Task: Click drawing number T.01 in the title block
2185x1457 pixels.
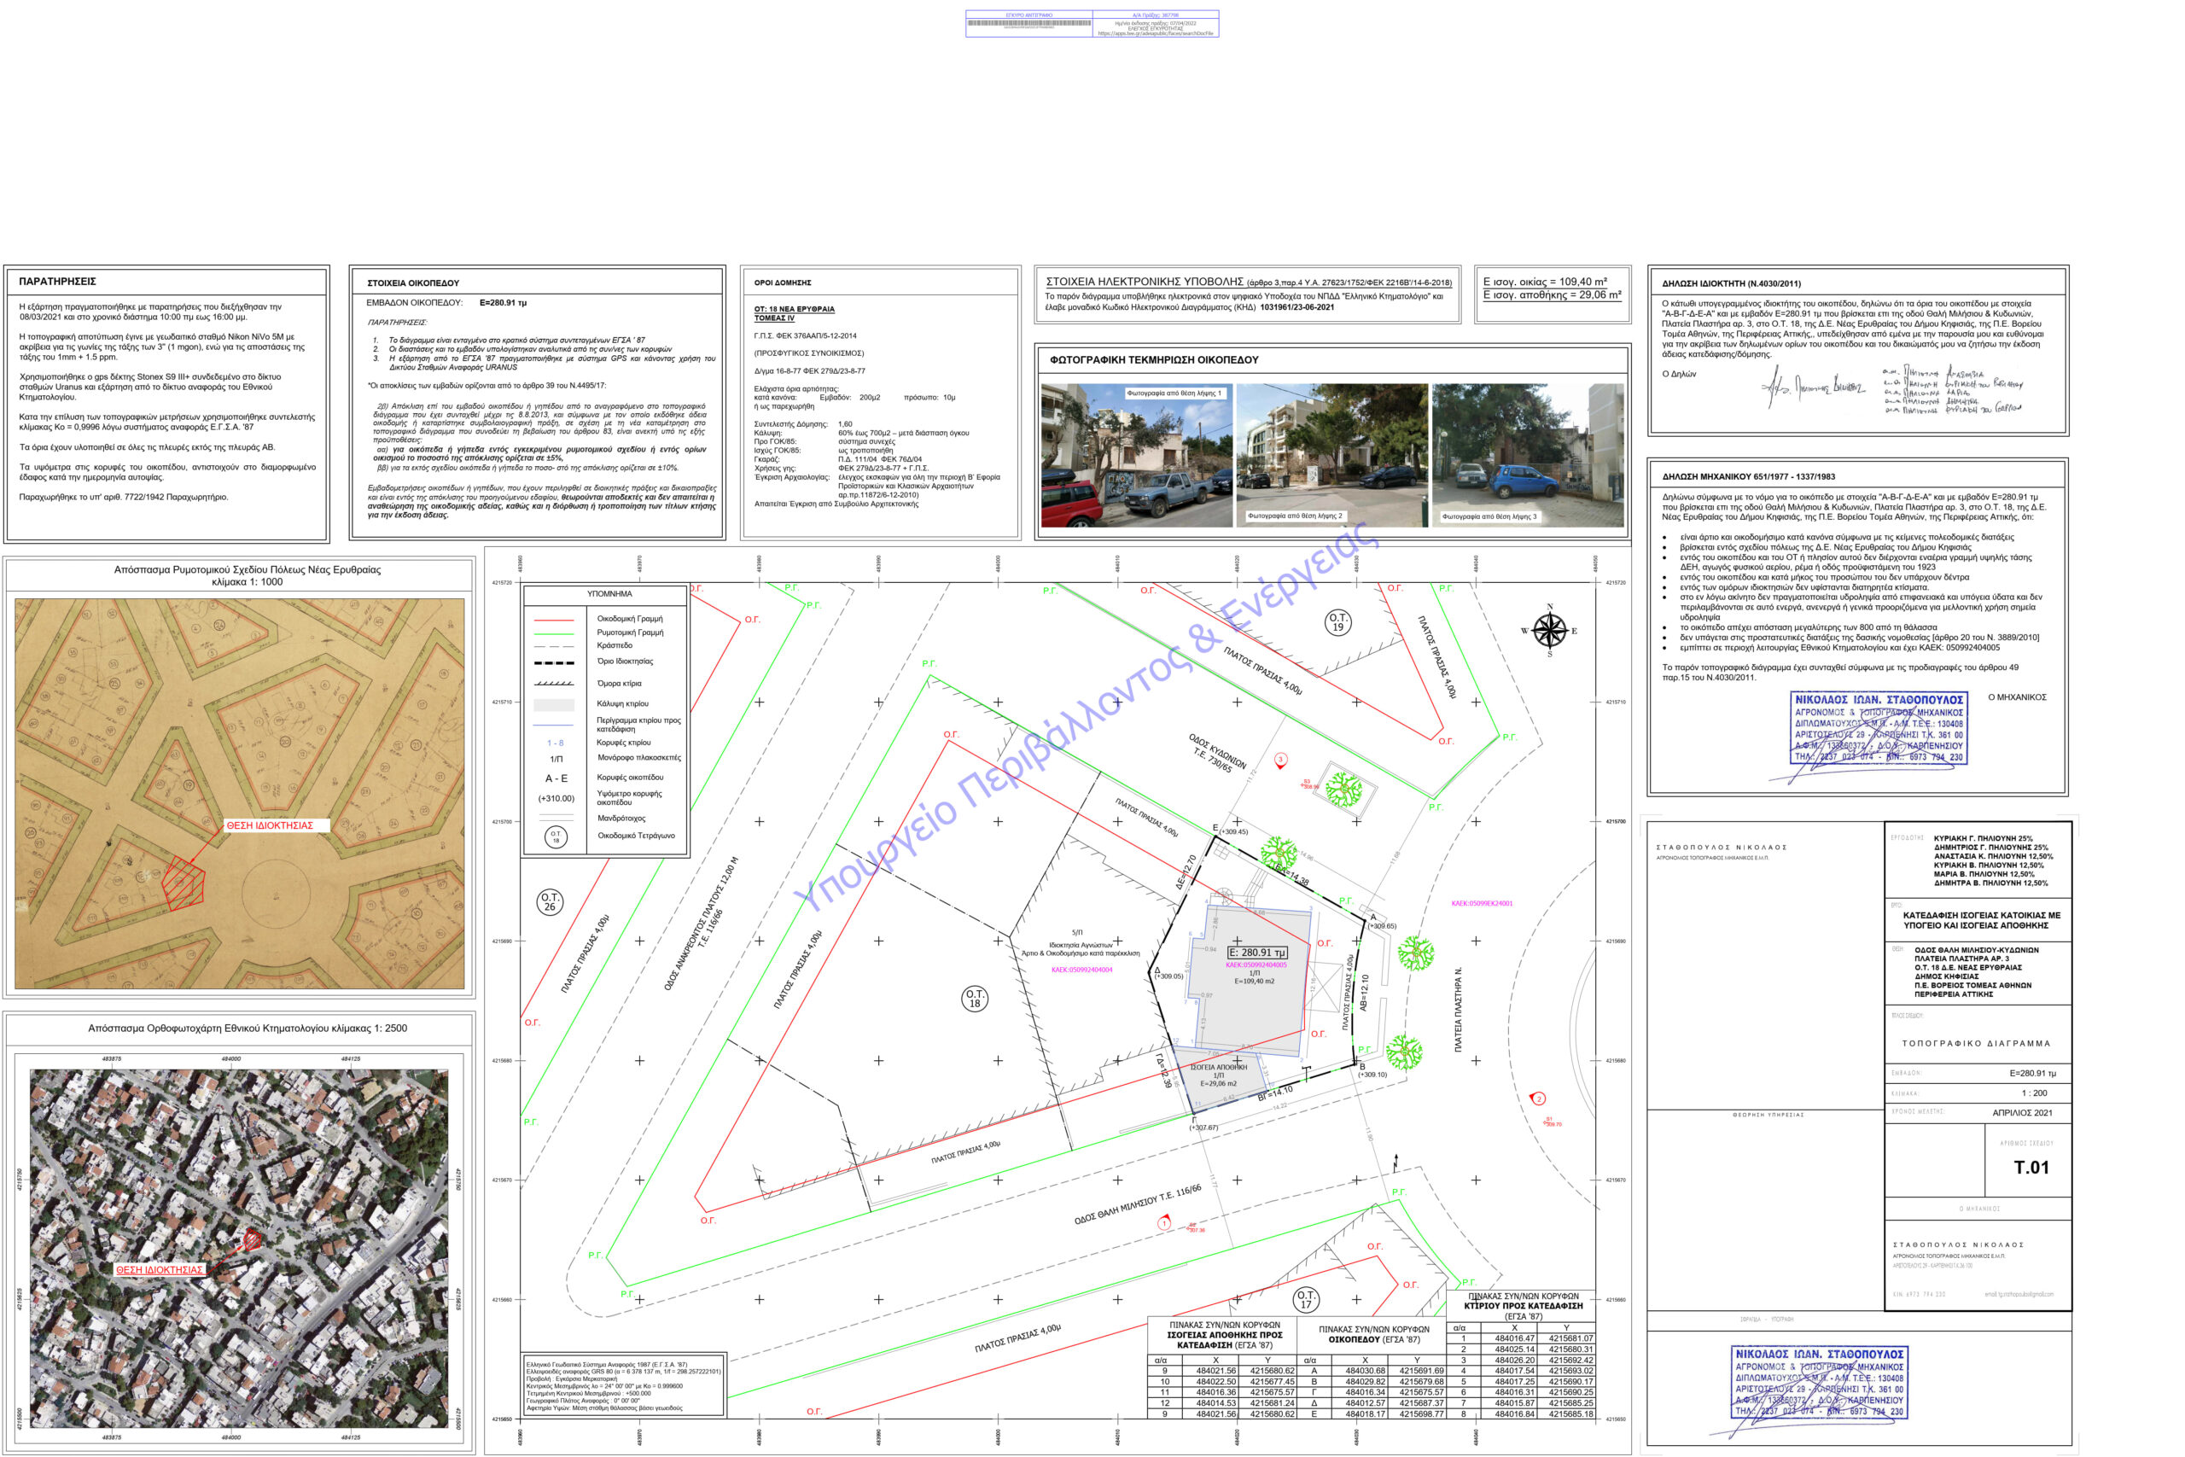Action: click(x=2031, y=1168)
